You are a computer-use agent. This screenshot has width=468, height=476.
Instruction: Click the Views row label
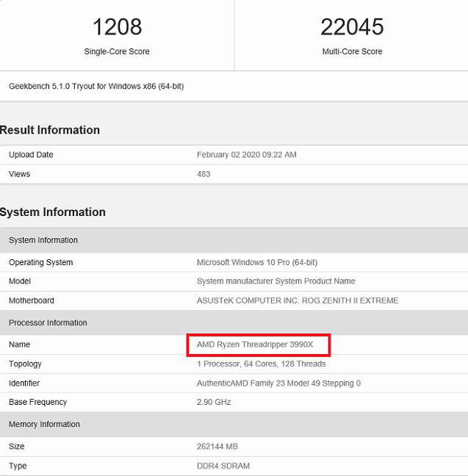tap(19, 174)
